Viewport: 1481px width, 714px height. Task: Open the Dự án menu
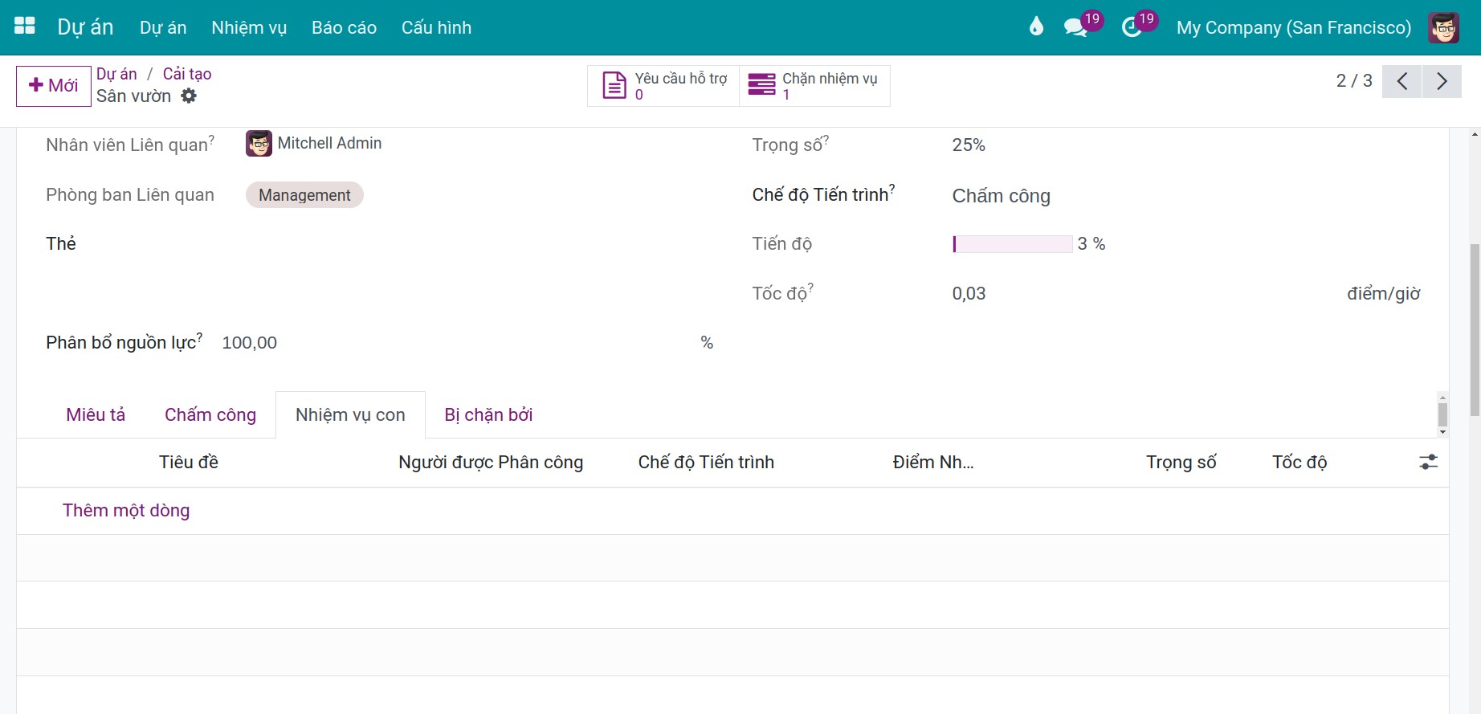[x=163, y=27]
